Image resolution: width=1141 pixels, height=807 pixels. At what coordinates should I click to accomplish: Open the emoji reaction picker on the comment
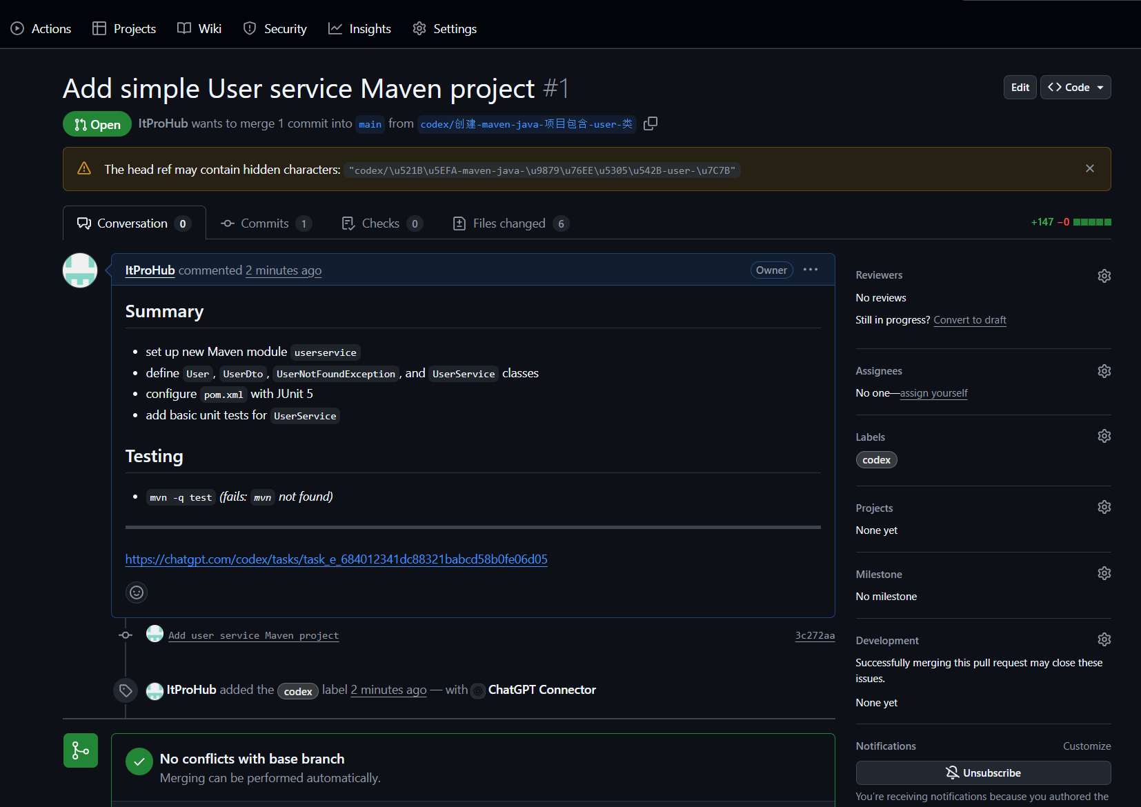(x=136, y=592)
